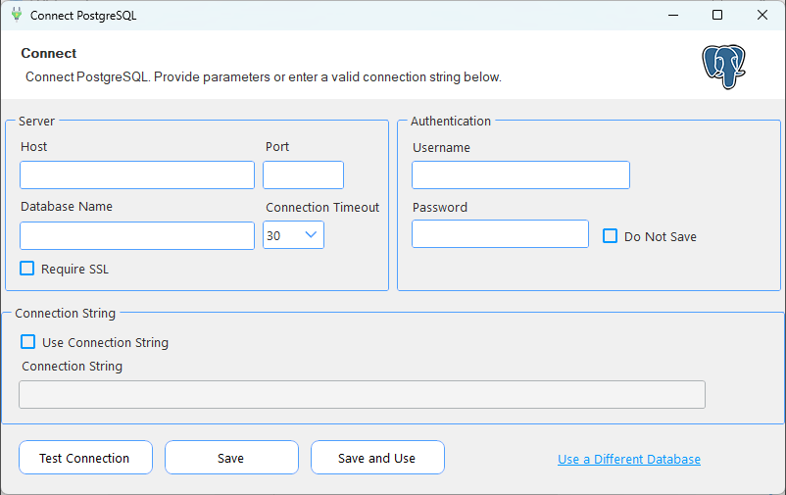Focus the Host input field
Screen dimensions: 786x495
(x=137, y=175)
